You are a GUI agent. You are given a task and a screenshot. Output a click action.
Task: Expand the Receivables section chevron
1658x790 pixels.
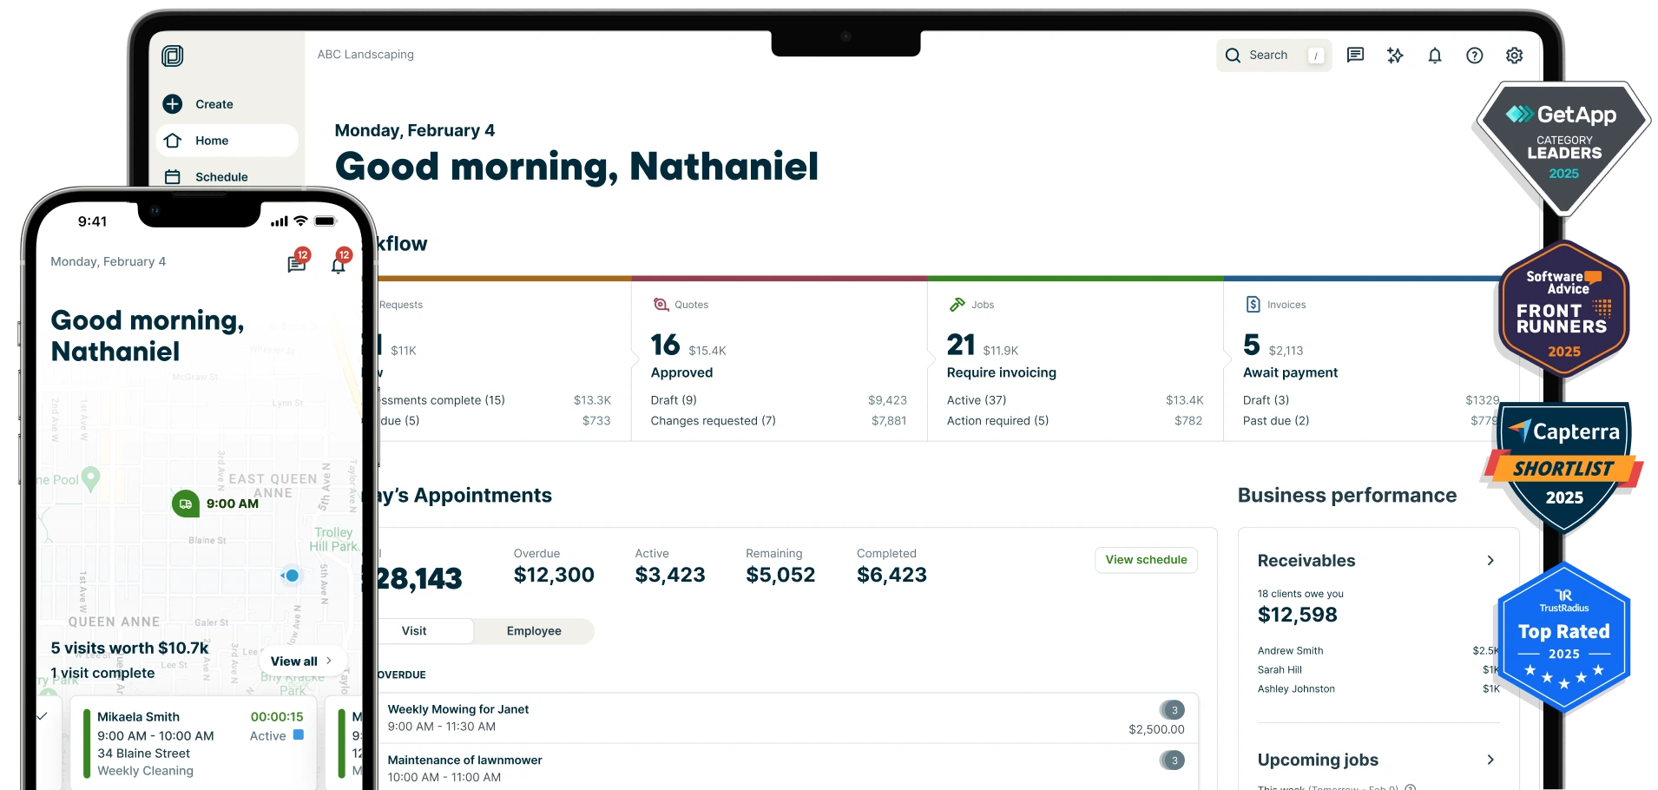tap(1491, 560)
